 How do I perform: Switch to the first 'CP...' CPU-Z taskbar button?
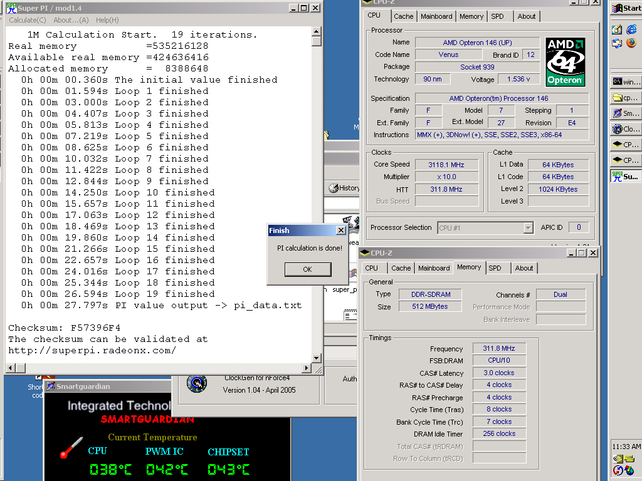626,145
